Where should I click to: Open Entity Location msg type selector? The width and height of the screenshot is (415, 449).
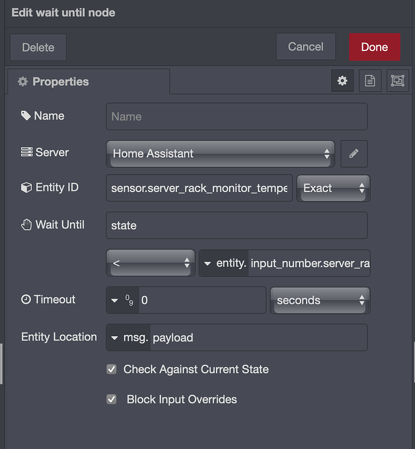128,337
